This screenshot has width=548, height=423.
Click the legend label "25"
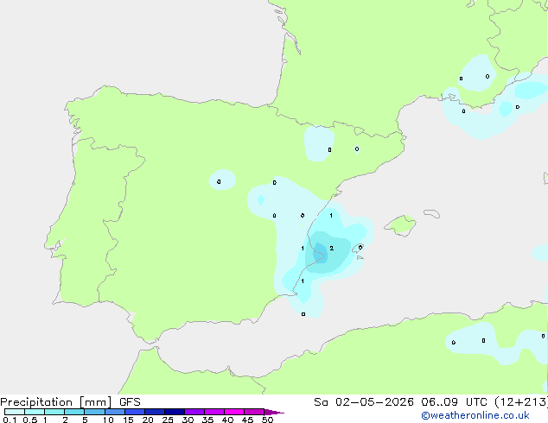[168, 420]
